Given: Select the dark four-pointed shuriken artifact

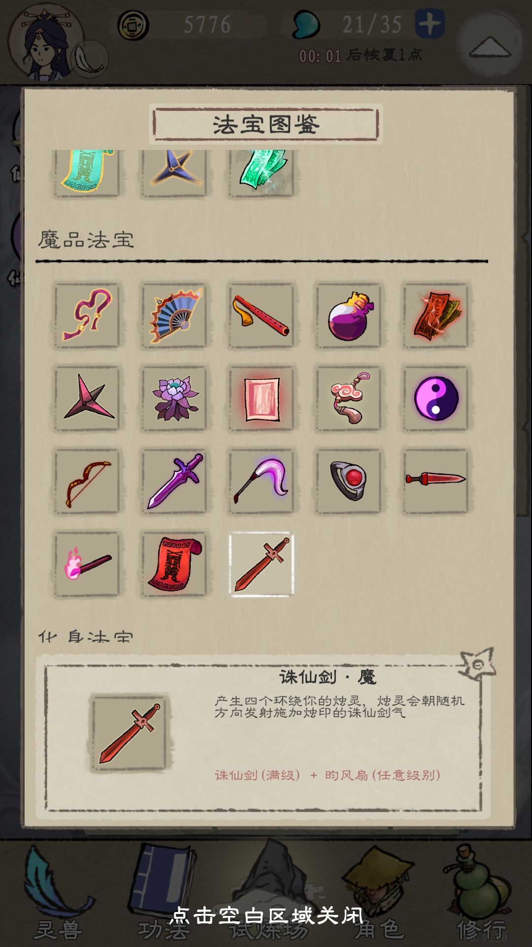Looking at the screenshot, I should point(87,399).
